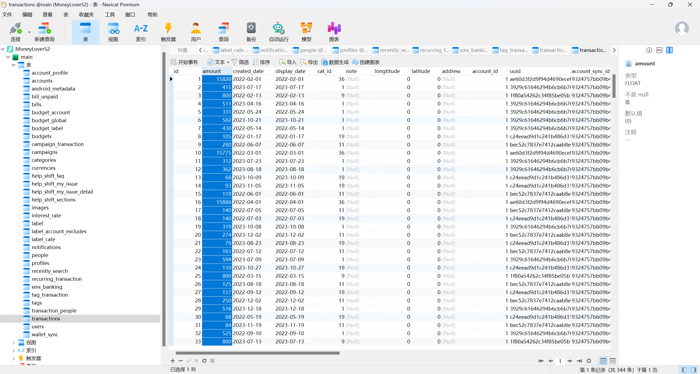Open the 文本 (Text) dropdown arrow
The width and height of the screenshot is (700, 374).
click(228, 62)
